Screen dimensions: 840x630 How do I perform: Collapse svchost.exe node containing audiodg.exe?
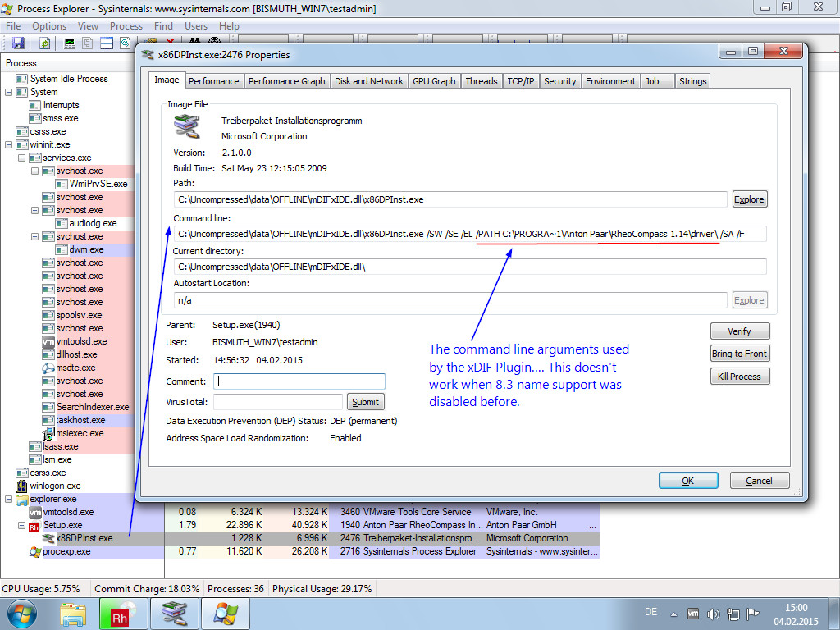(34, 211)
